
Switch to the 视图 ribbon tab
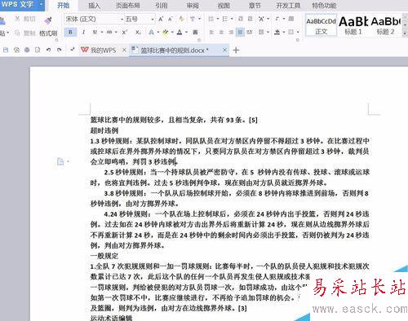coord(224,6)
